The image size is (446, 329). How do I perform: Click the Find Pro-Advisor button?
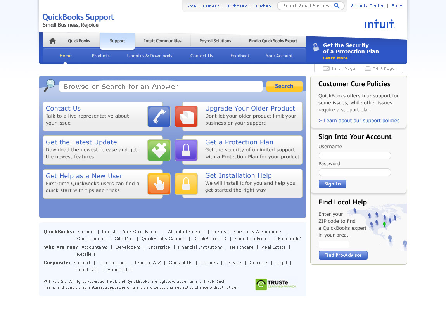[343, 255]
